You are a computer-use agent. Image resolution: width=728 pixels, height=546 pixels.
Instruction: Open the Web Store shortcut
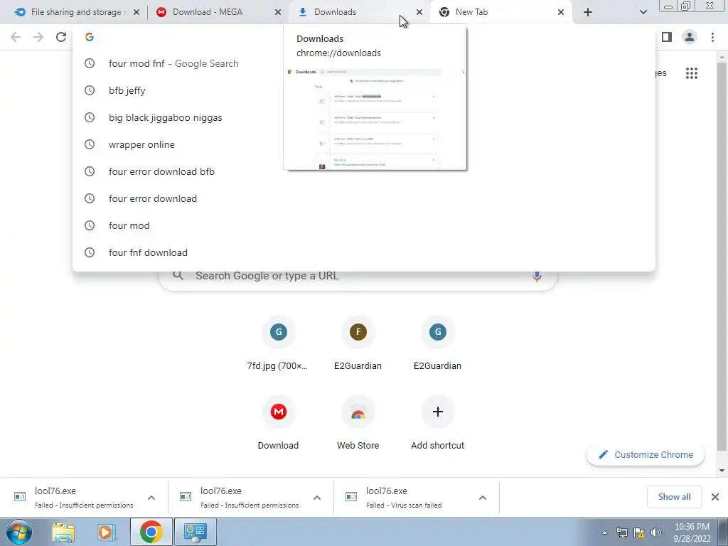pyautogui.click(x=358, y=423)
